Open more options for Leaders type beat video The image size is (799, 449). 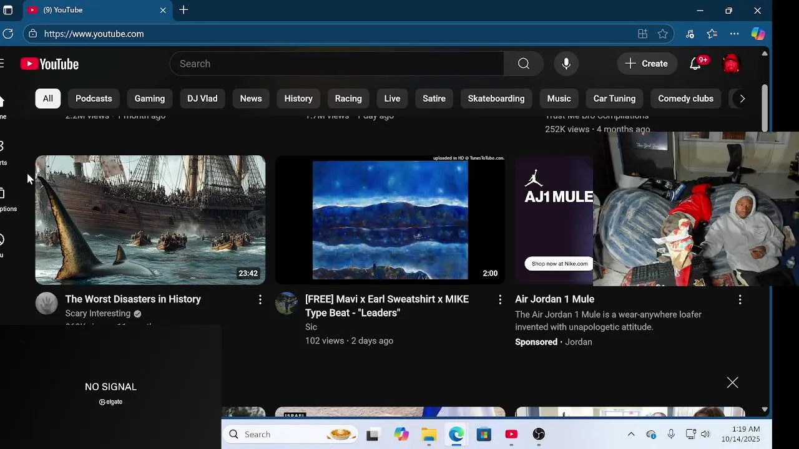click(500, 300)
